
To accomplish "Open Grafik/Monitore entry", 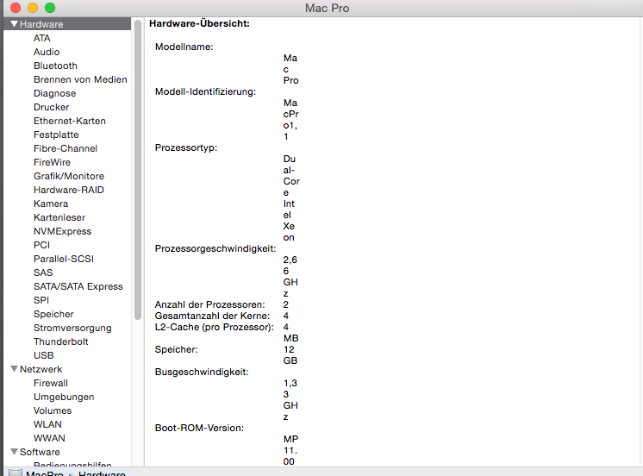I will (x=69, y=176).
